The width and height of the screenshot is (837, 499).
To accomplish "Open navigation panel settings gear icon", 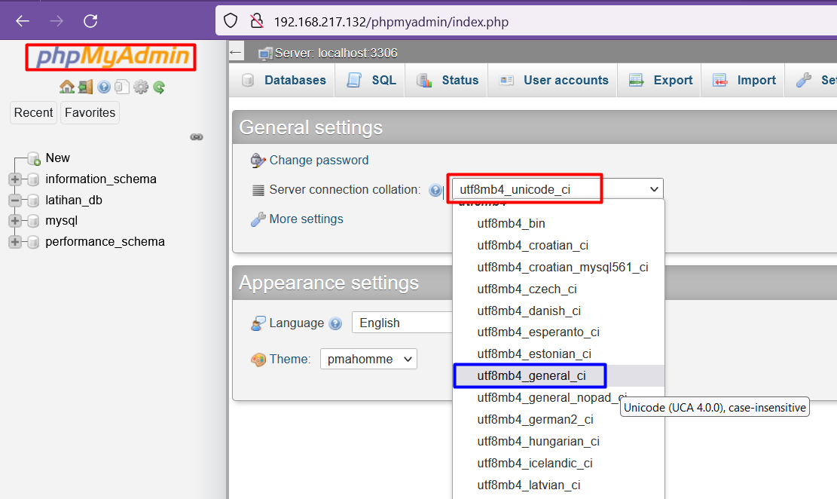I will (140, 87).
